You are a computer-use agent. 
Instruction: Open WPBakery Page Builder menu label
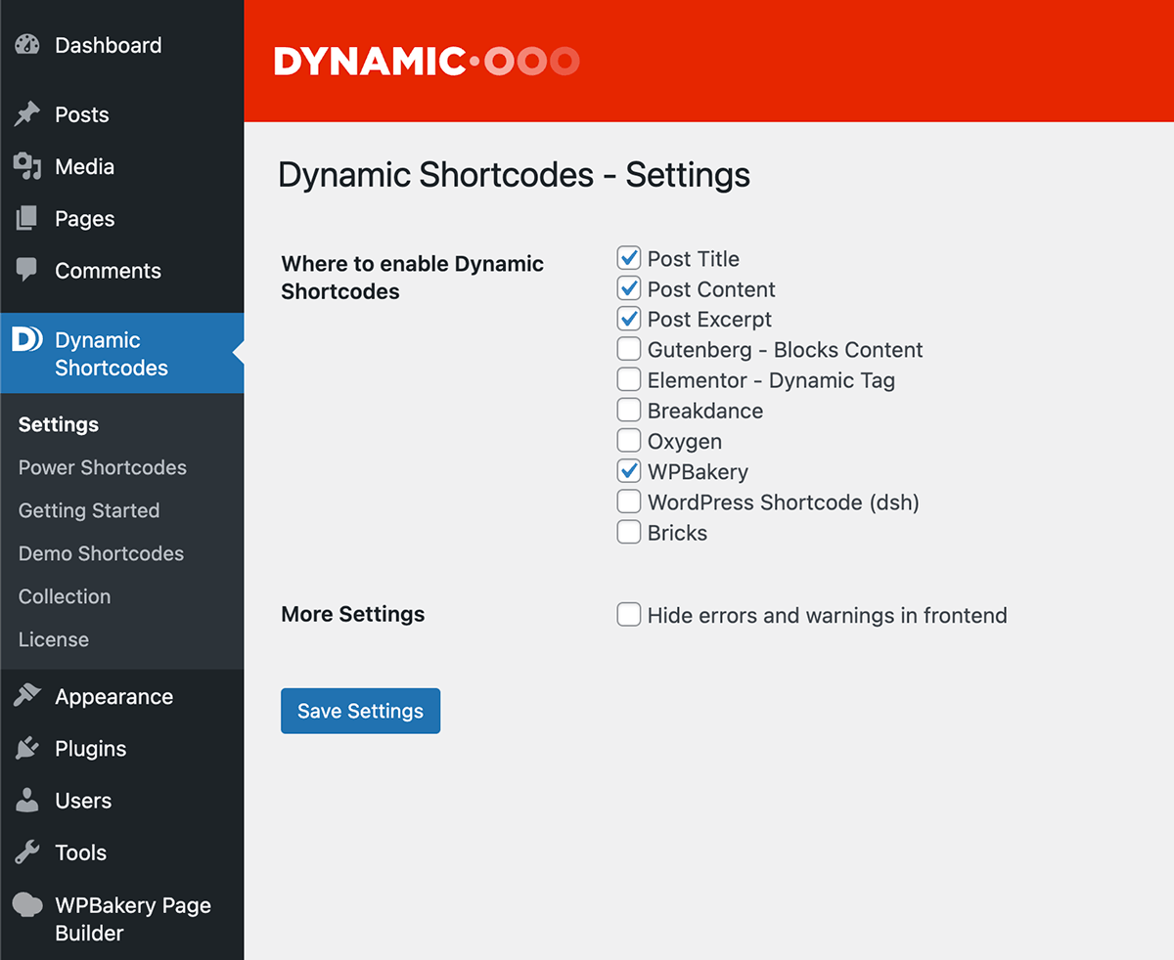tap(133, 919)
